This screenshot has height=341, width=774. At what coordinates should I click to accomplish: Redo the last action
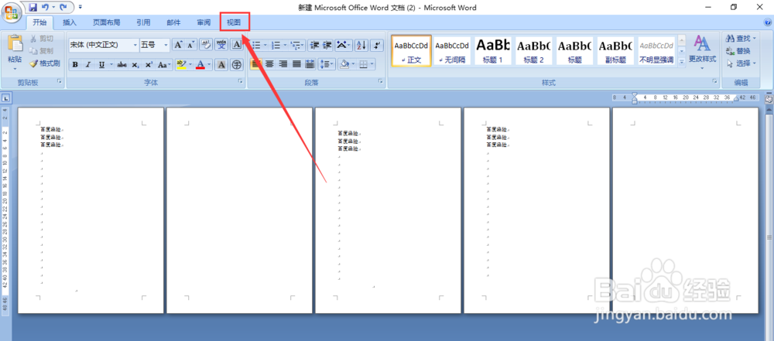(63, 8)
